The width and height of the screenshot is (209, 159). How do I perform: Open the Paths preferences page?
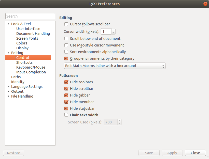pos(16,77)
